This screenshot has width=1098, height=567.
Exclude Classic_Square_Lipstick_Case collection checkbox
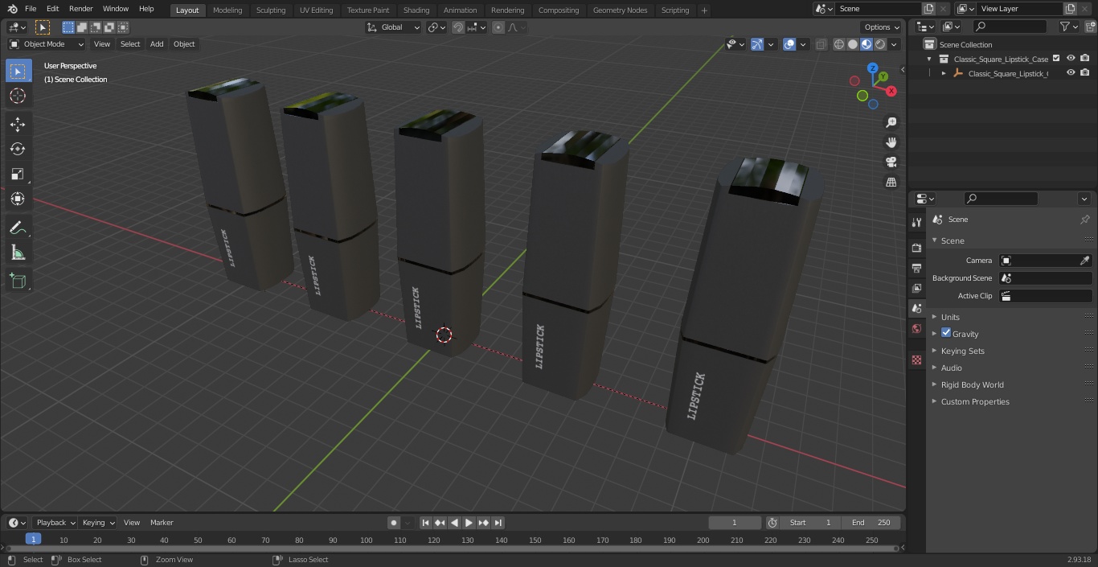tap(1056, 59)
